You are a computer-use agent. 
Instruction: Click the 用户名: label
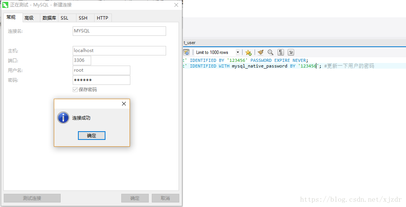coord(15,71)
